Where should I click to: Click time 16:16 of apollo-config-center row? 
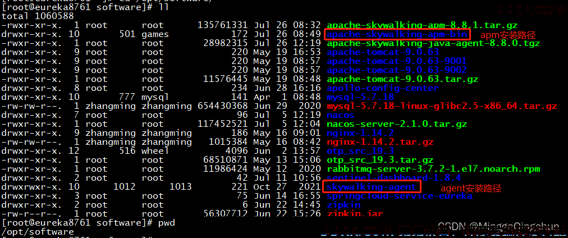click(x=307, y=88)
